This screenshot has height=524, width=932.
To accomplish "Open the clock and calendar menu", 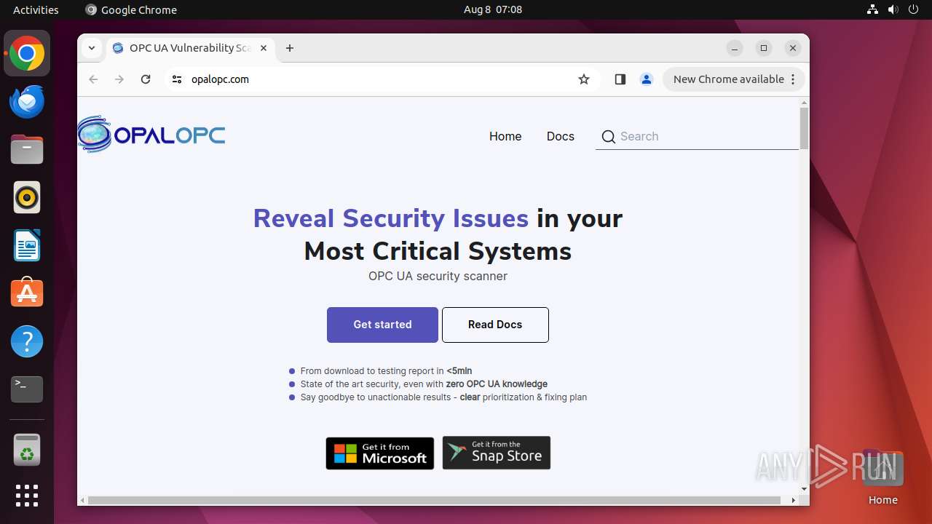I will pos(493,9).
